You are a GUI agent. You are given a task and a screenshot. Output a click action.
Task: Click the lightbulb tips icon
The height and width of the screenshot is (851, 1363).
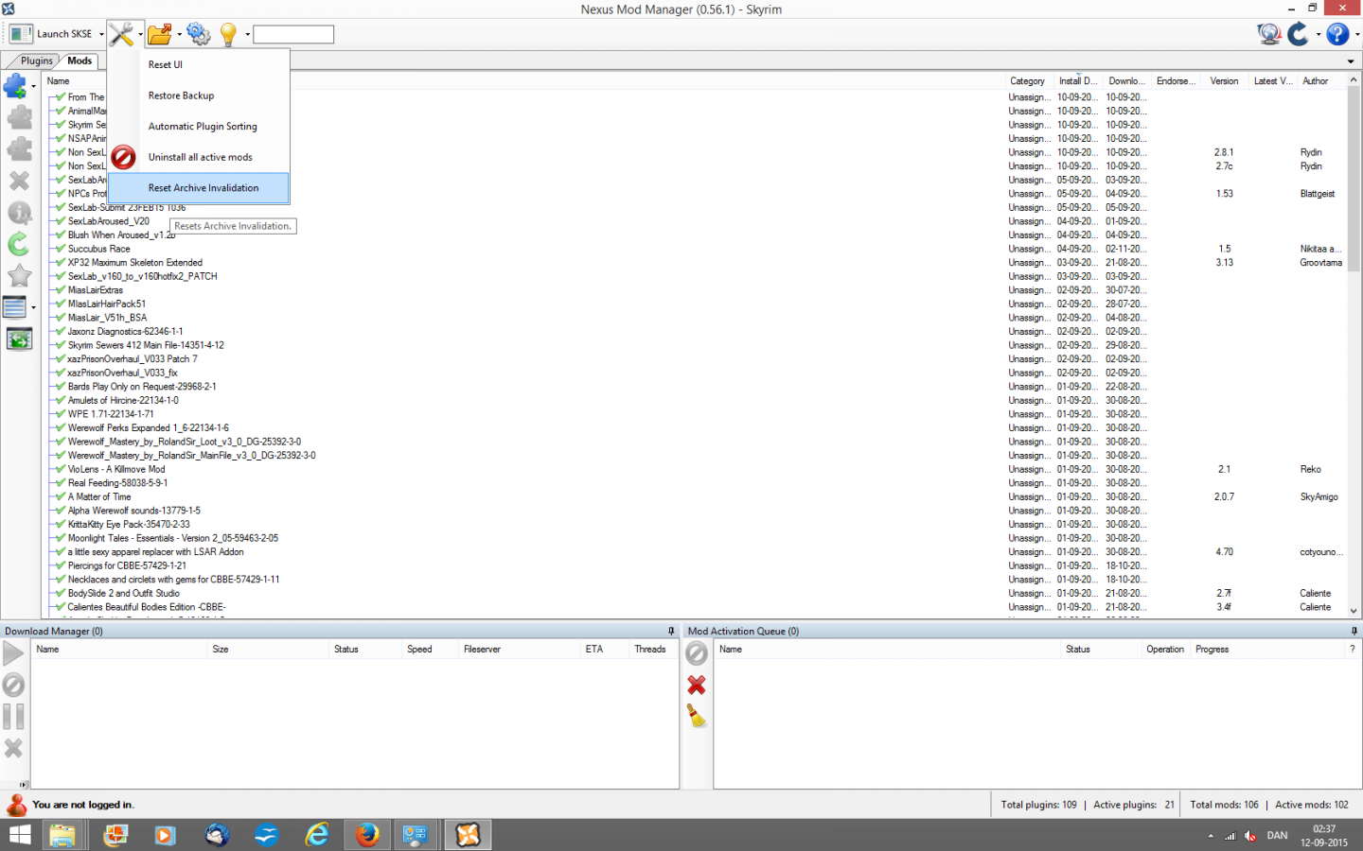pos(228,34)
